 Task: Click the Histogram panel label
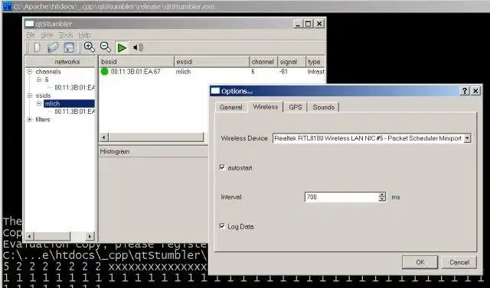tap(114, 151)
